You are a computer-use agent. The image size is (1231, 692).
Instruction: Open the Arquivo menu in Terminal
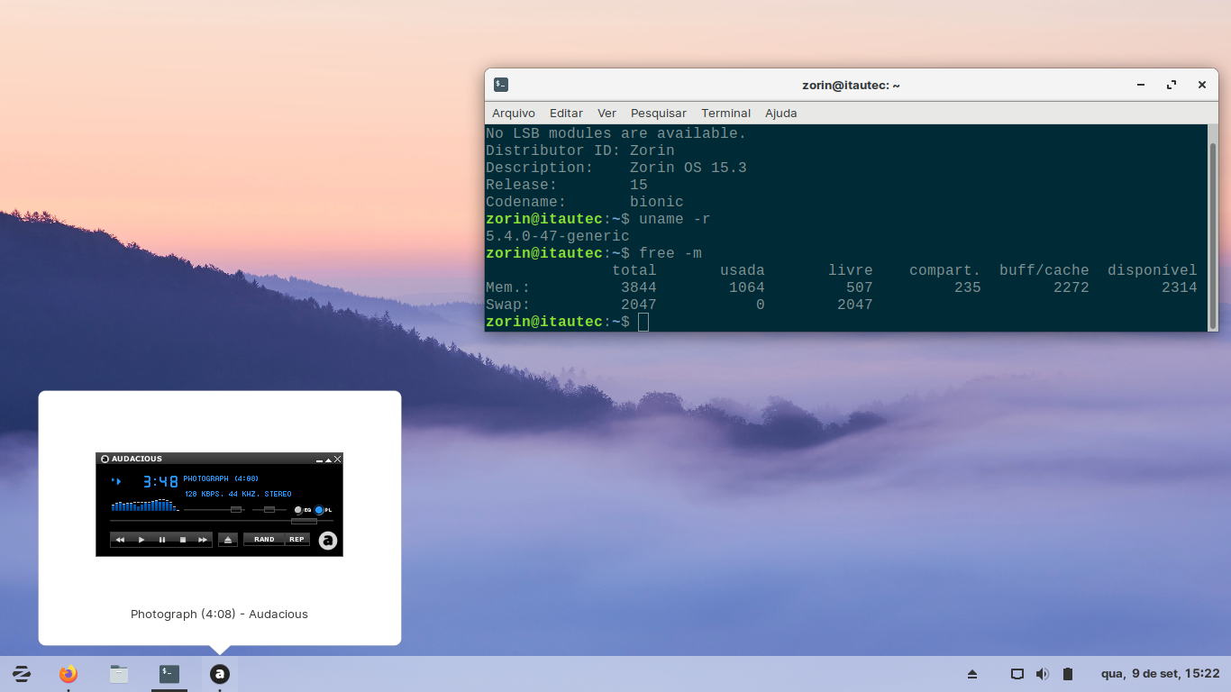[x=514, y=114]
